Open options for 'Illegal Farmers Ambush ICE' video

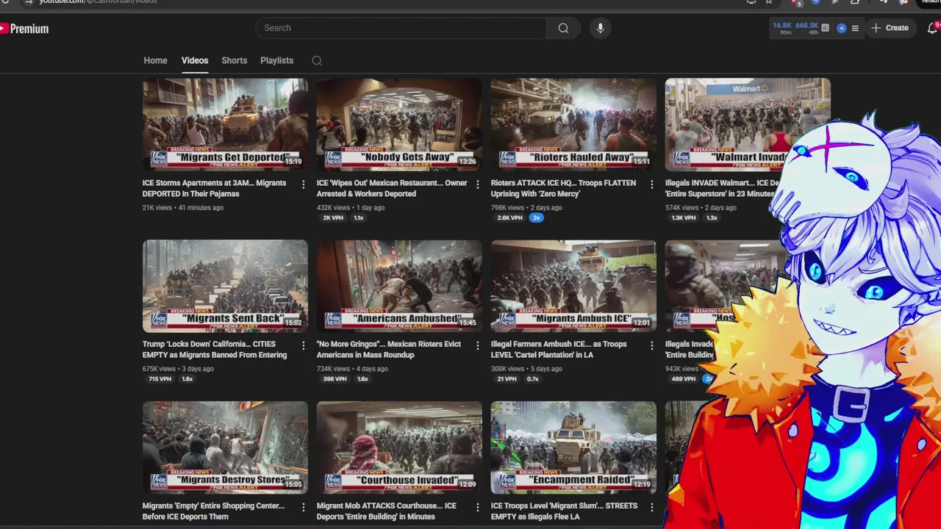(x=651, y=345)
